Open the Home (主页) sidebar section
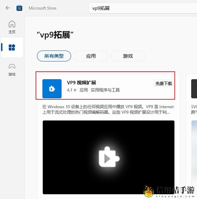Image resolution: width=197 pixels, height=199 pixels. tap(12, 27)
